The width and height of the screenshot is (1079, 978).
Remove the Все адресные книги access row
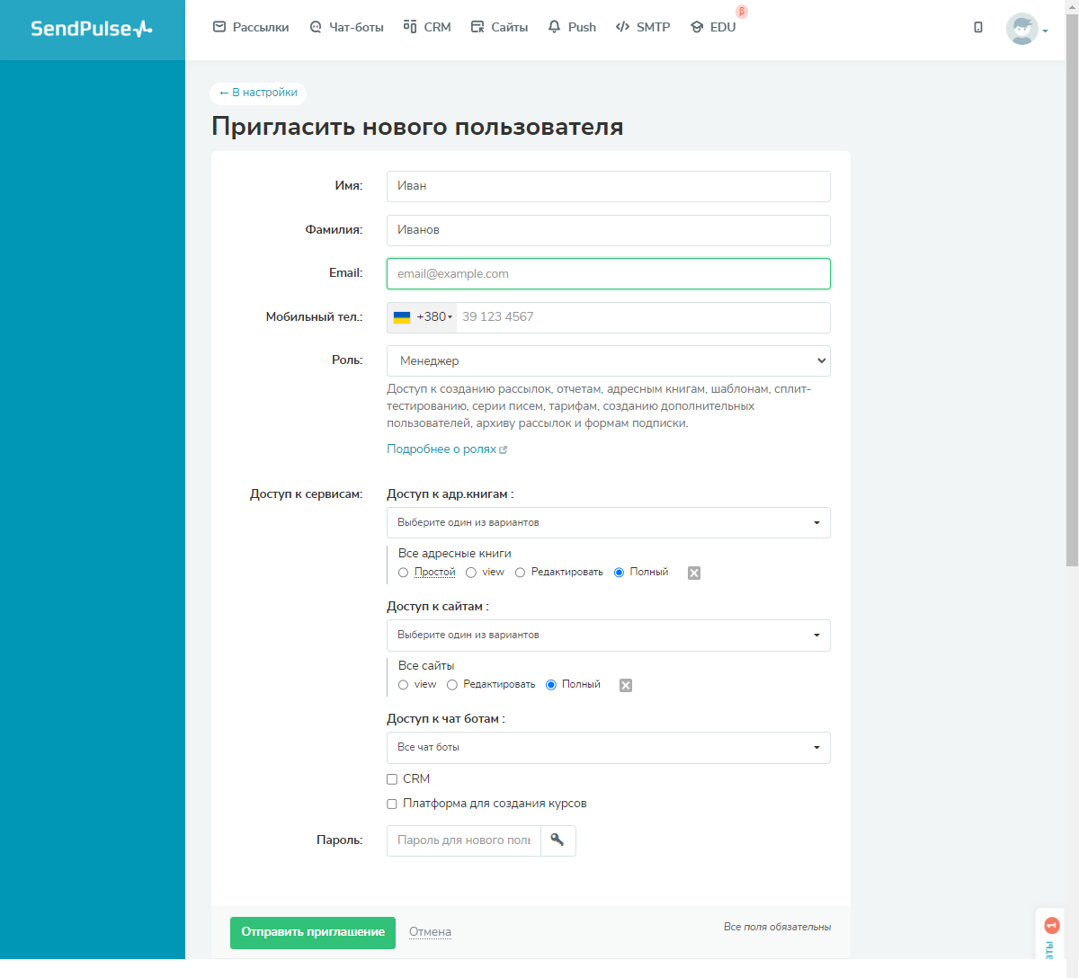click(x=694, y=573)
